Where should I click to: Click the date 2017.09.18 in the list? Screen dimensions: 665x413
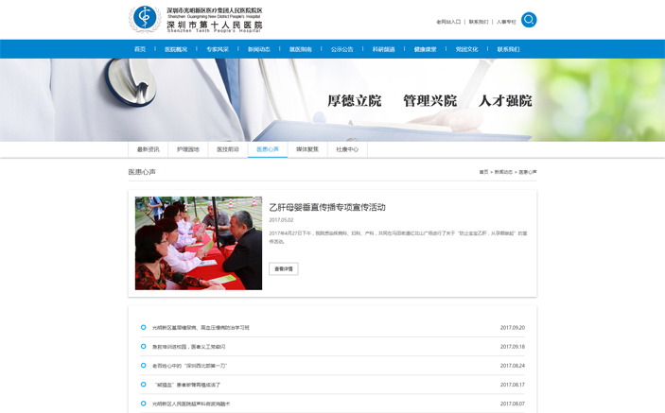[x=513, y=347]
